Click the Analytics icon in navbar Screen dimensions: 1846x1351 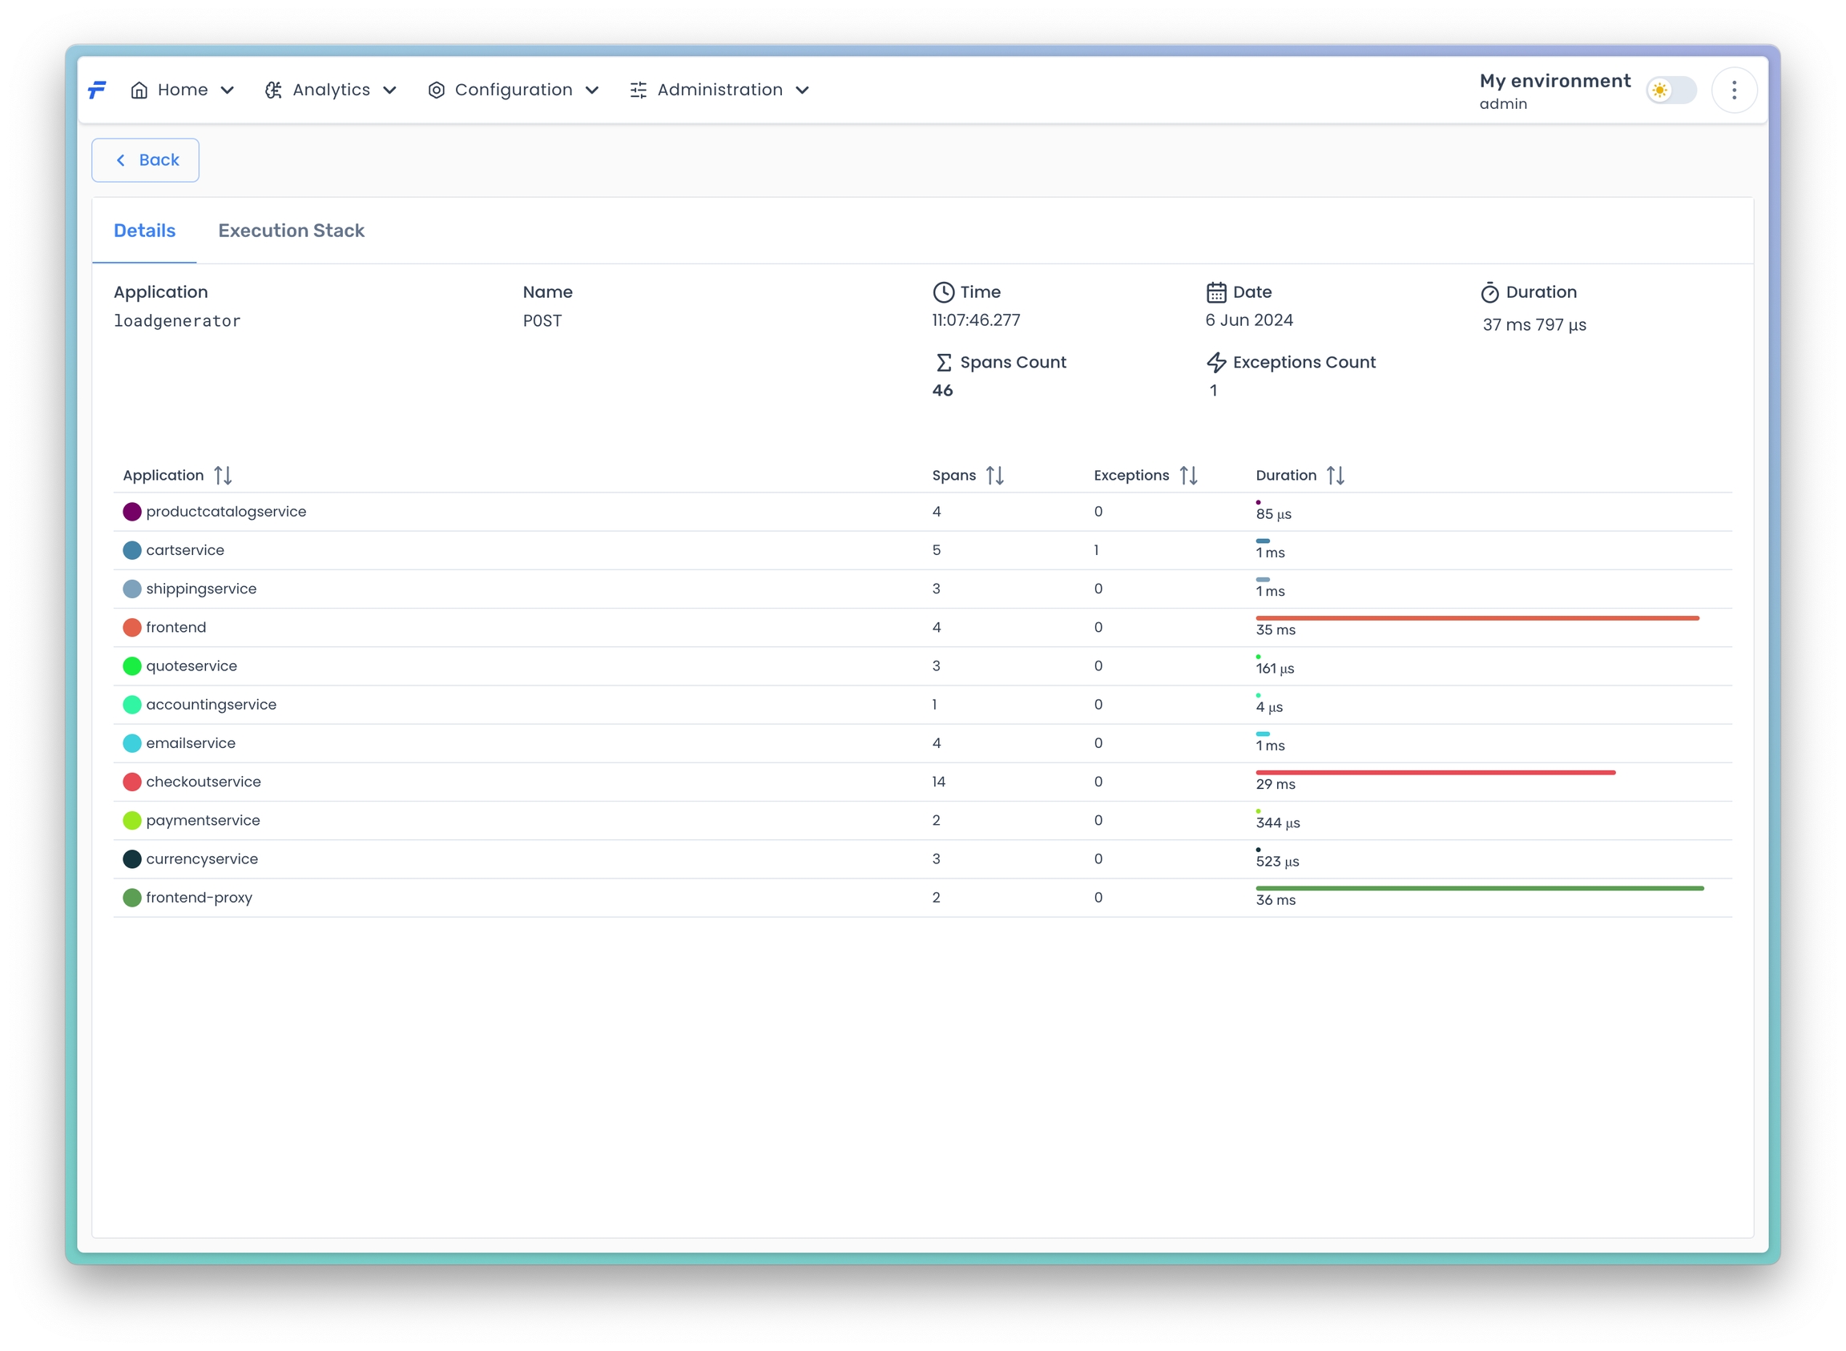pos(273,90)
